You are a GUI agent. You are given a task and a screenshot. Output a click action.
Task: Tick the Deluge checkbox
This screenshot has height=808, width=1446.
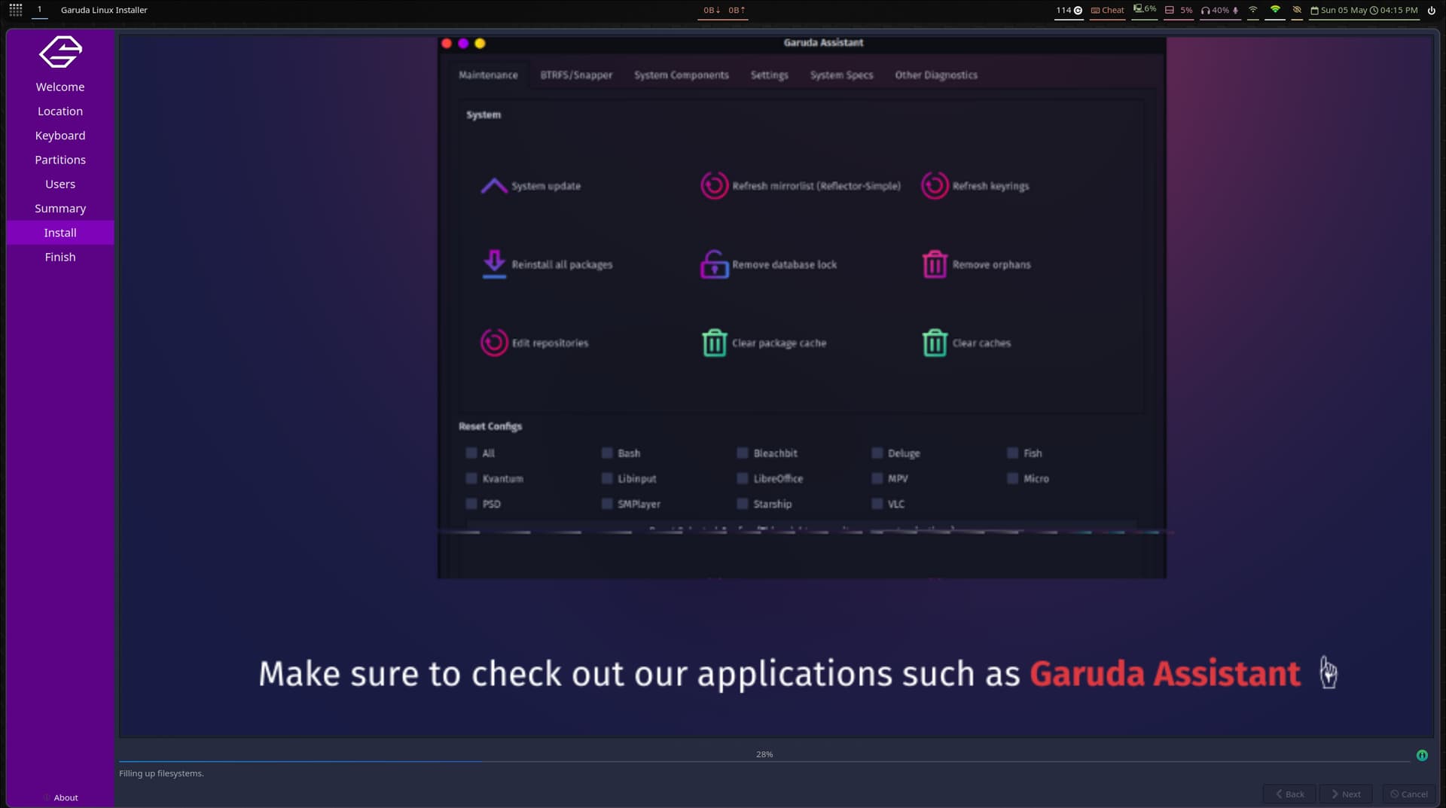tap(877, 453)
